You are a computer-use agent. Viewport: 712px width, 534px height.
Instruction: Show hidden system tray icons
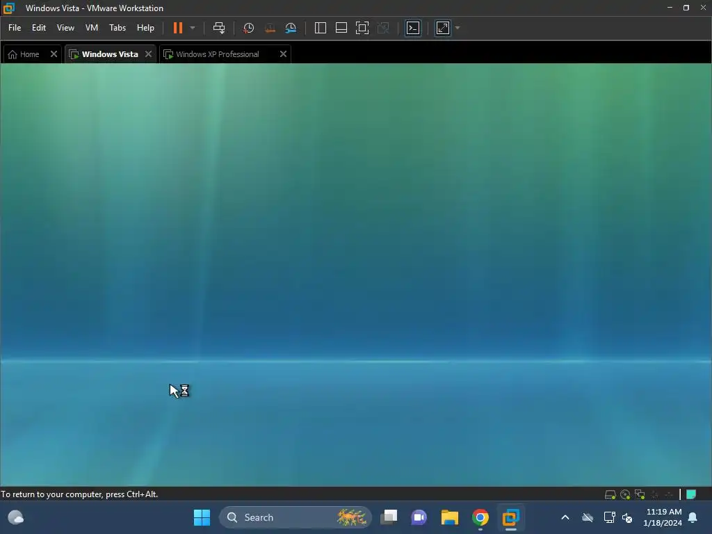point(565,517)
